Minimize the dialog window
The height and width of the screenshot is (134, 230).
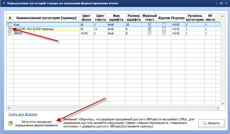217,3
